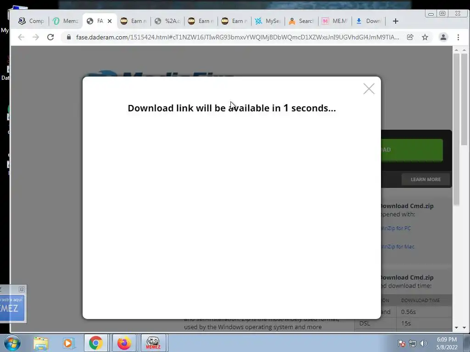Viewport: 470px width, 352px height.
Task: Click the taskbar clock and date
Action: click(x=447, y=343)
